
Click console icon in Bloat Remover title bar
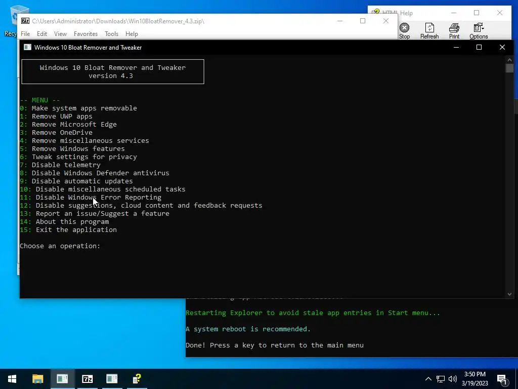[28, 47]
